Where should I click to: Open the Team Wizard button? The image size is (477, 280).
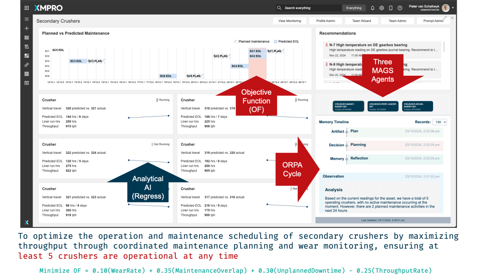pyautogui.click(x=362, y=21)
